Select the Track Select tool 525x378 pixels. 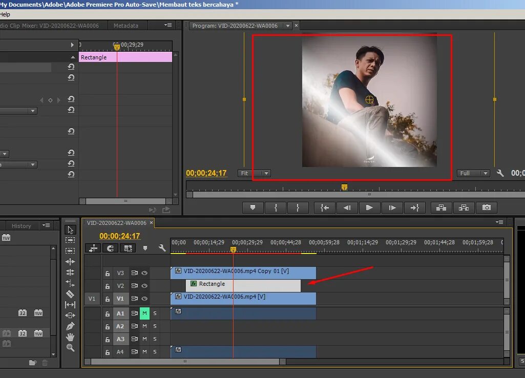pyautogui.click(x=70, y=240)
